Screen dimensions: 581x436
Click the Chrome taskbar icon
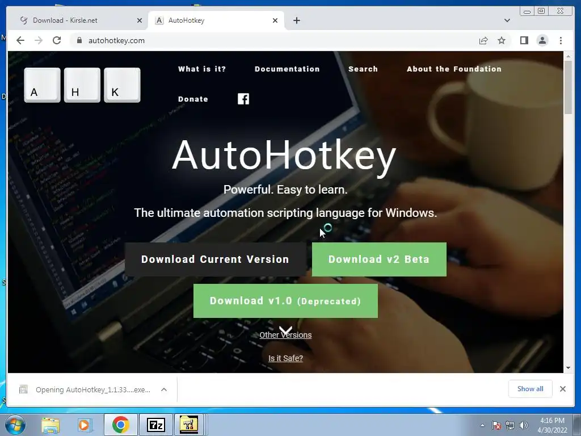(x=120, y=425)
